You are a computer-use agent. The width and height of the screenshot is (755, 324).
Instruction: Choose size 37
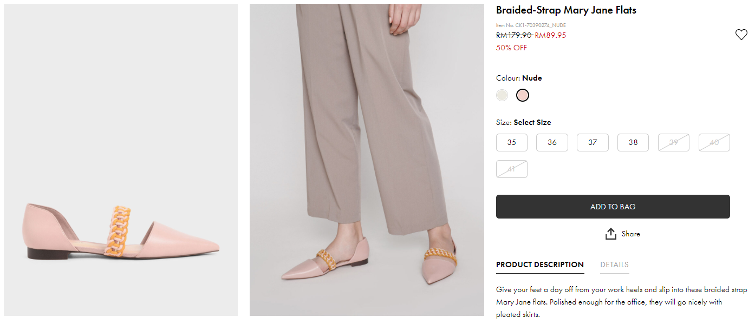593,142
